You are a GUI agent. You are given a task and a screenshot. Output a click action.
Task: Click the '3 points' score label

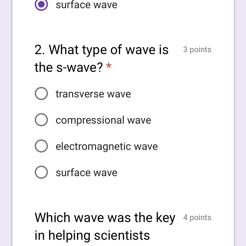(x=197, y=50)
